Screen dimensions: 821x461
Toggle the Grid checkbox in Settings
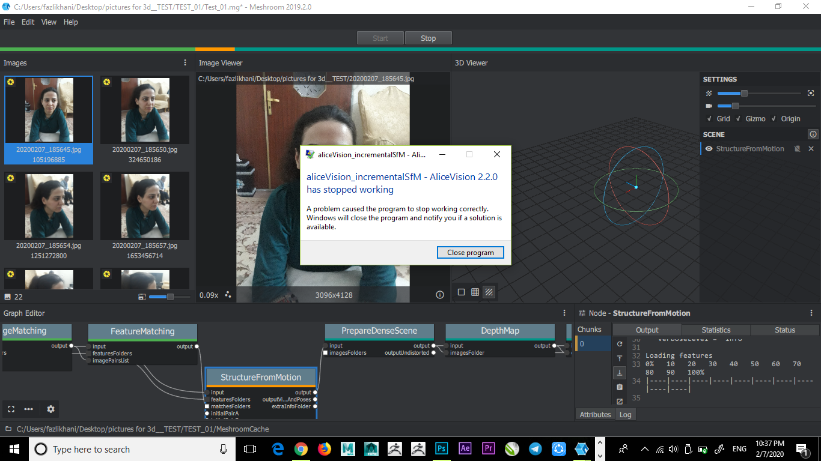pyautogui.click(x=710, y=118)
